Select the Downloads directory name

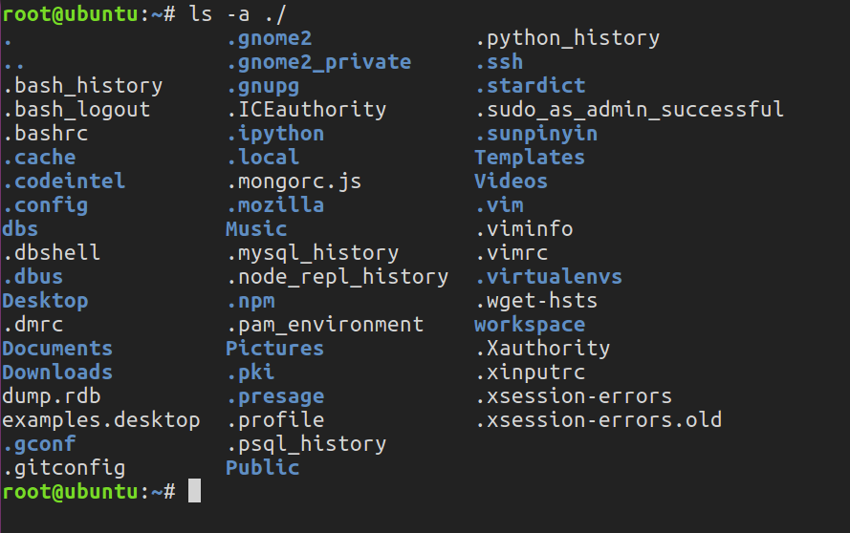pos(57,373)
